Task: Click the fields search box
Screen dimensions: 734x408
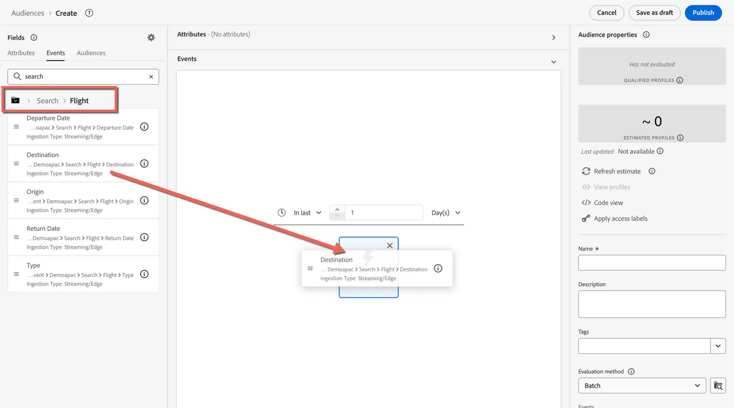Action: tap(83, 77)
